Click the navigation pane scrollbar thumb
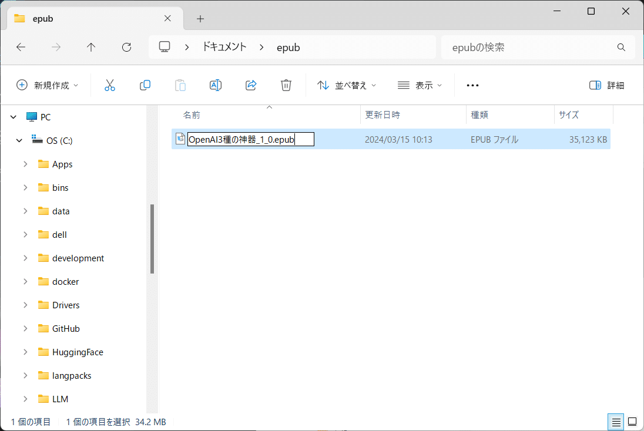 coord(152,239)
